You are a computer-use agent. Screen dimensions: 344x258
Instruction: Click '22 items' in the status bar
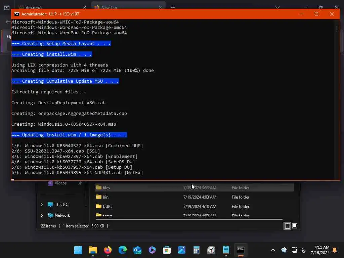coord(48,226)
